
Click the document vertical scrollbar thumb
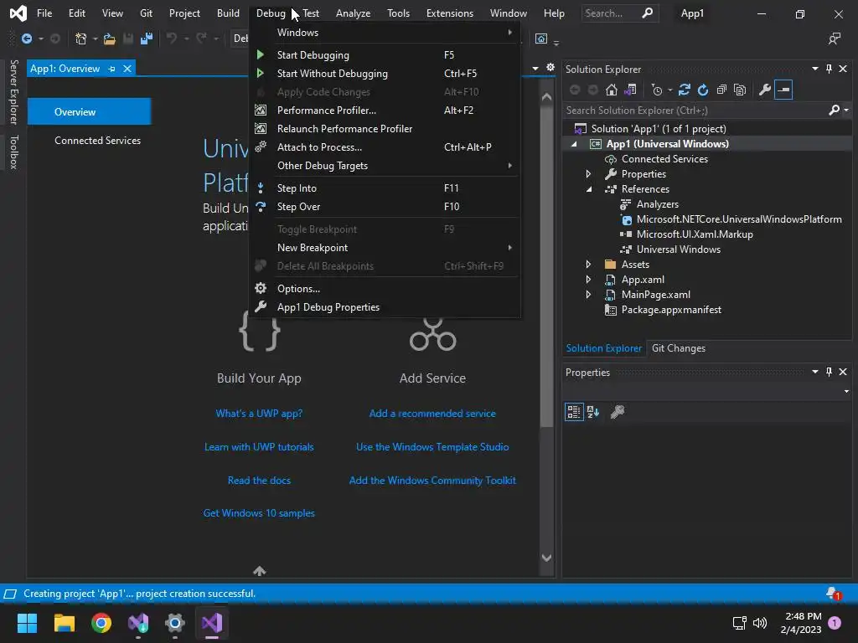point(546,266)
